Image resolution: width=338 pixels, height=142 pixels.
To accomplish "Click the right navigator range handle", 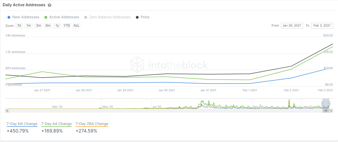I will pos(329,103).
